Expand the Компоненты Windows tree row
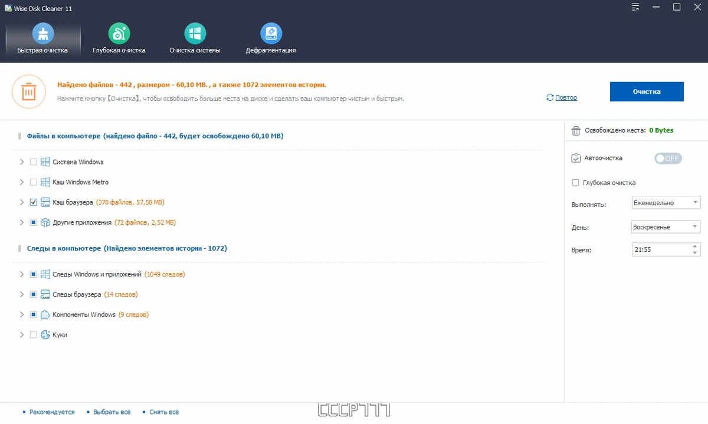Screen dimensions: 708x424 coord(22,314)
